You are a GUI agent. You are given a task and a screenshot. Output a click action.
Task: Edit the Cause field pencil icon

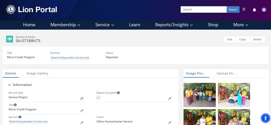click(170, 123)
